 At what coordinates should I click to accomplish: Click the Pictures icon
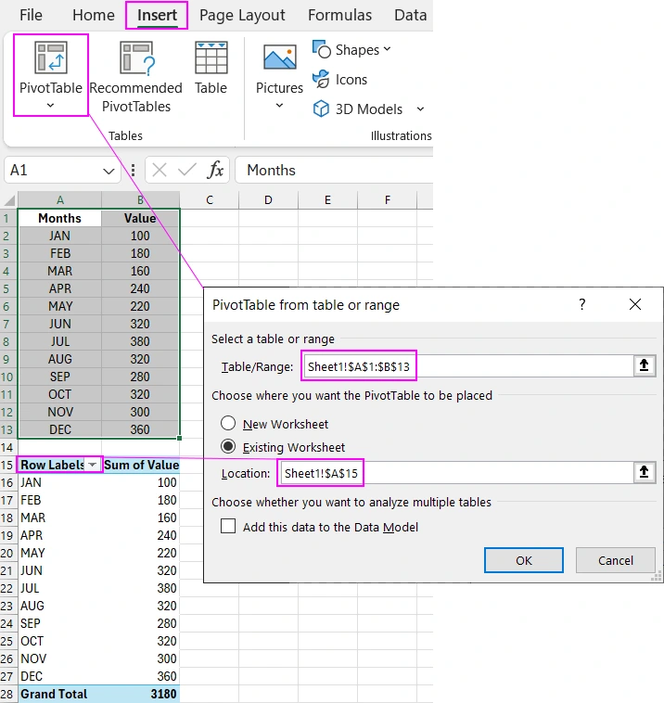(279, 58)
